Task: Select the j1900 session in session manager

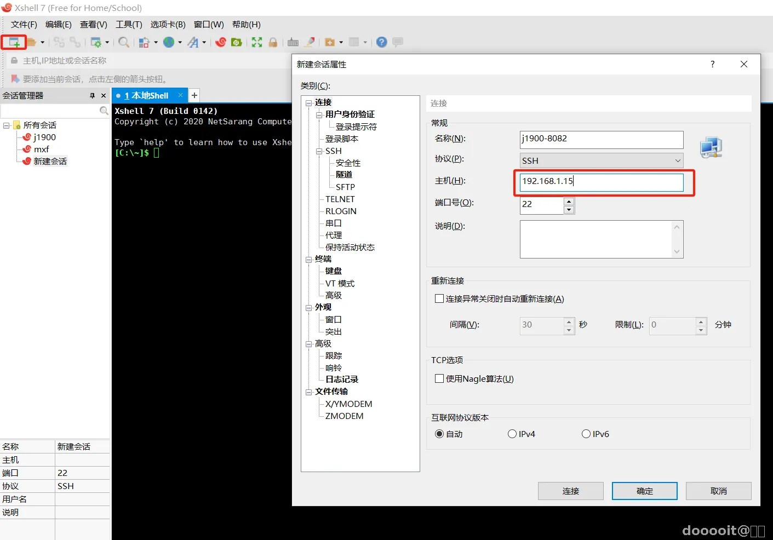Action: point(44,137)
